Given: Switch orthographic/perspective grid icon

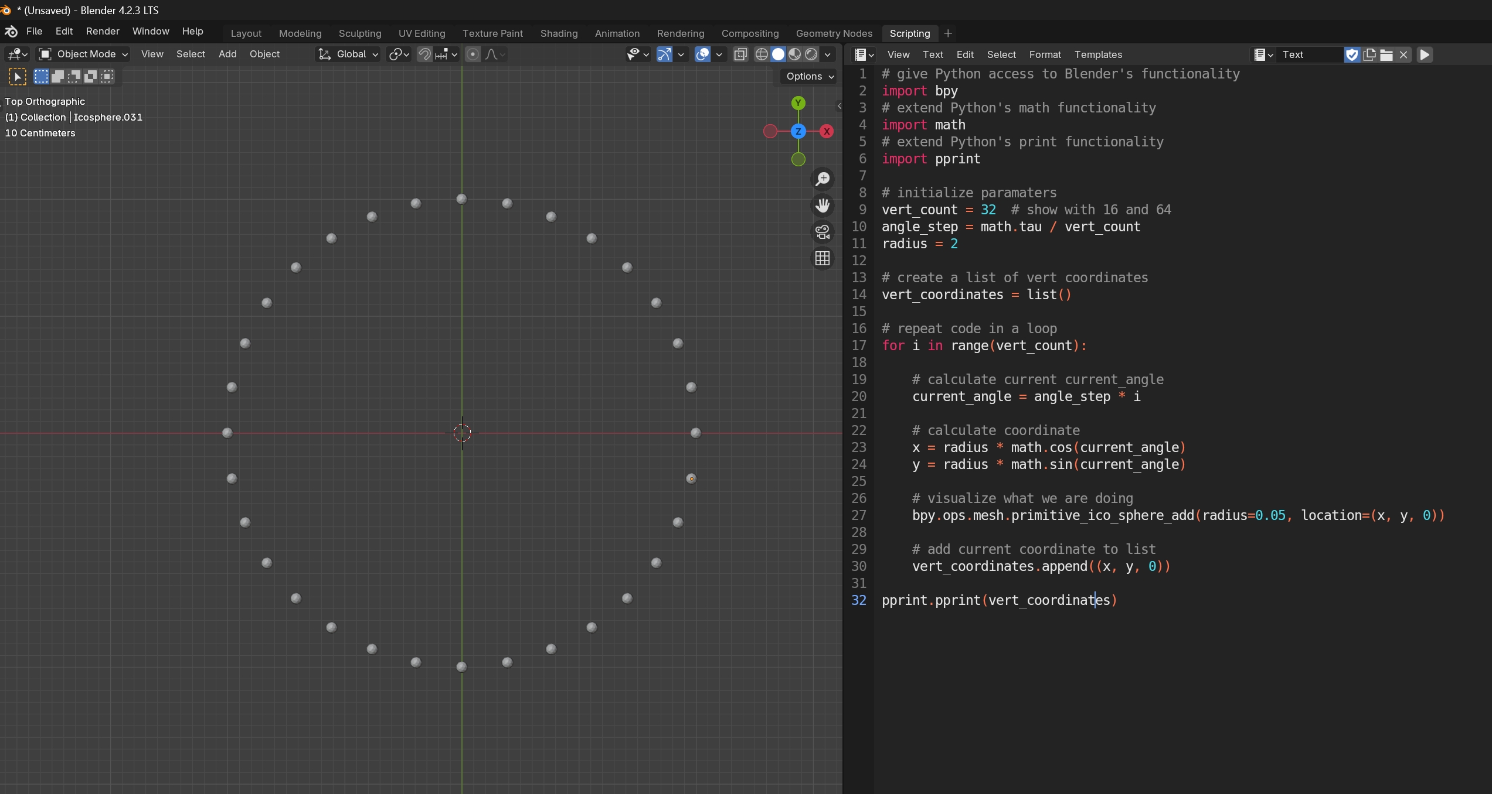Looking at the screenshot, I should (823, 258).
